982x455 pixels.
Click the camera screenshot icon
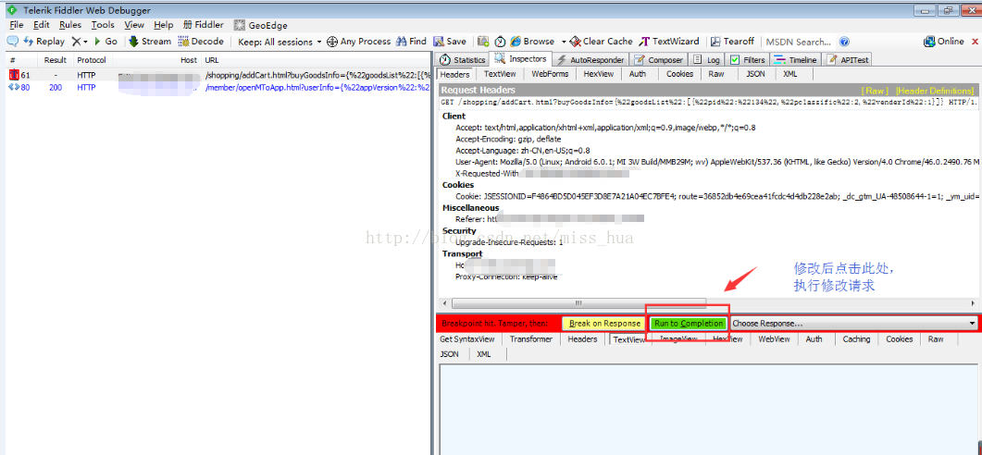483,42
